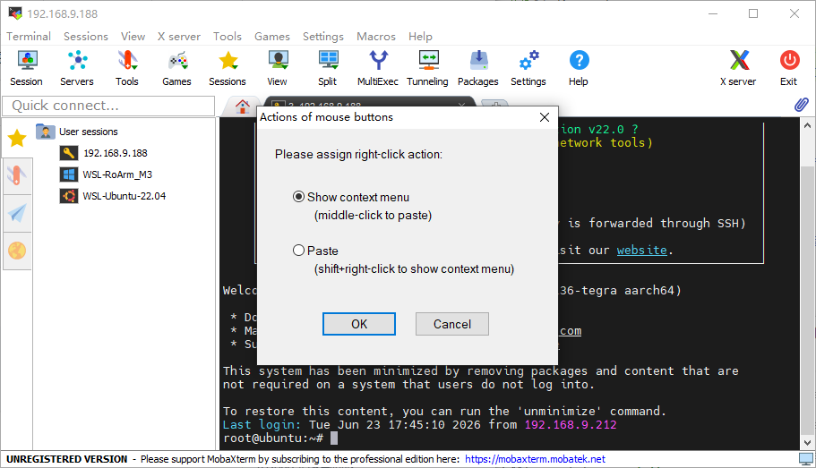Open the Help menu in menu bar
816x468 pixels.
(x=420, y=37)
